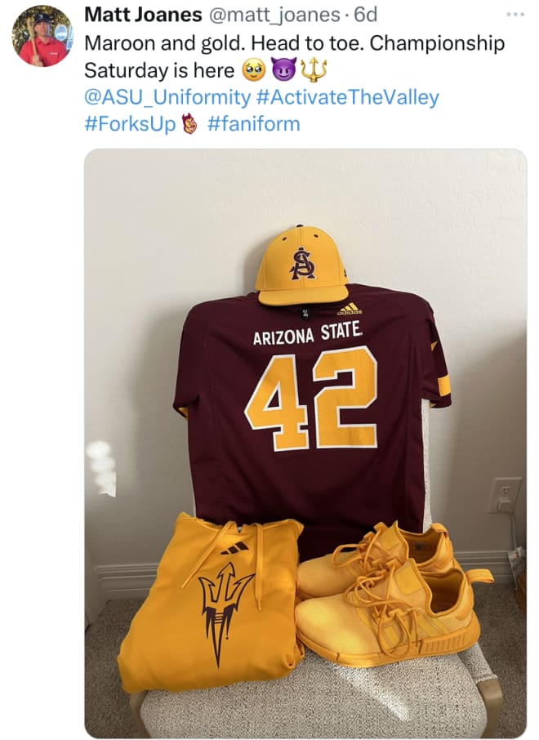This screenshot has height=740, width=539.
Task: Open the @matt_joanes handle link
Action: pos(274,15)
